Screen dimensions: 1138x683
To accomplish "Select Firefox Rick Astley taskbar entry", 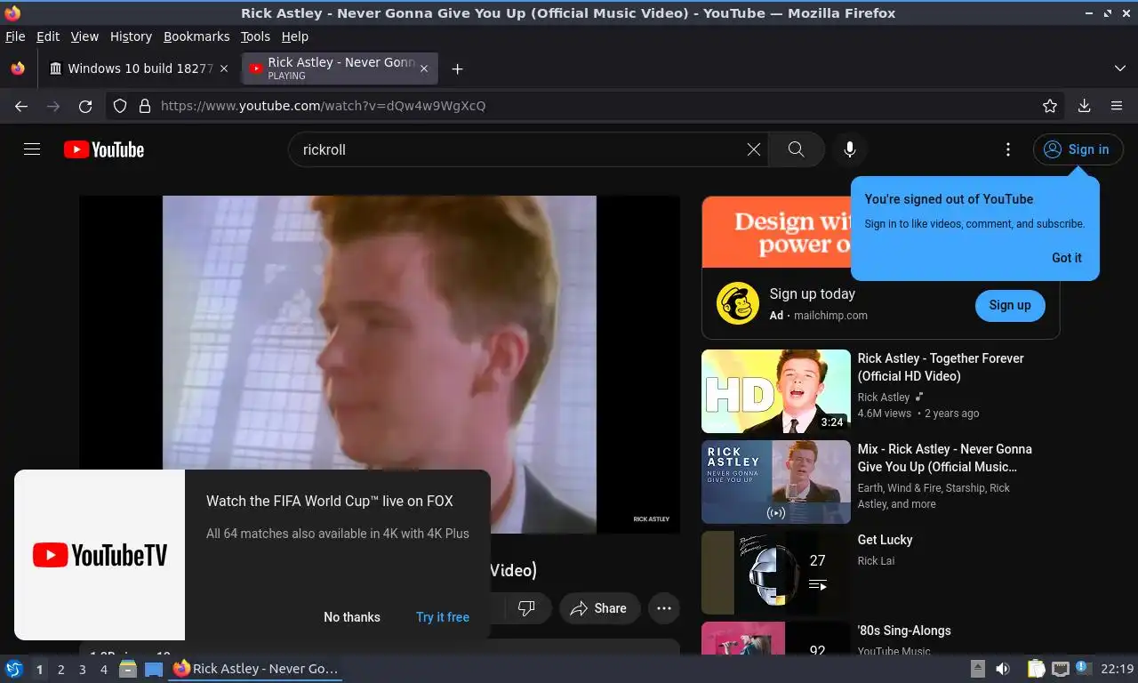I will [256, 669].
